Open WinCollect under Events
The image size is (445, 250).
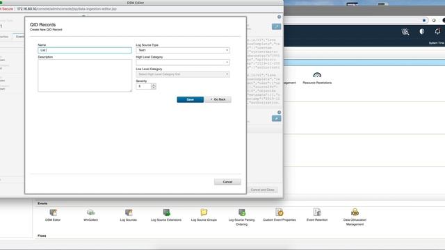tap(90, 215)
